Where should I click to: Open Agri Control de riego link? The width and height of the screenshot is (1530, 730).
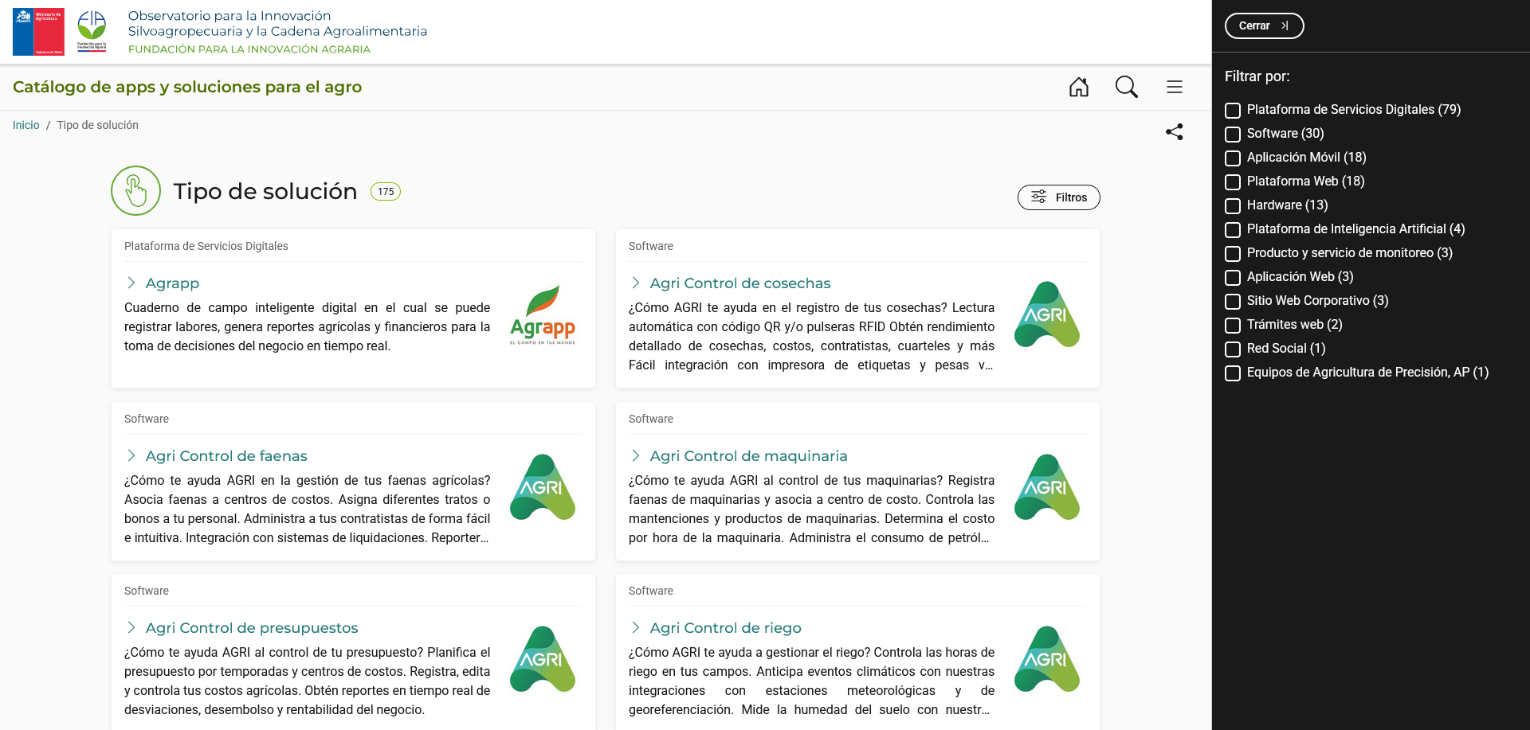pyautogui.click(x=725, y=627)
